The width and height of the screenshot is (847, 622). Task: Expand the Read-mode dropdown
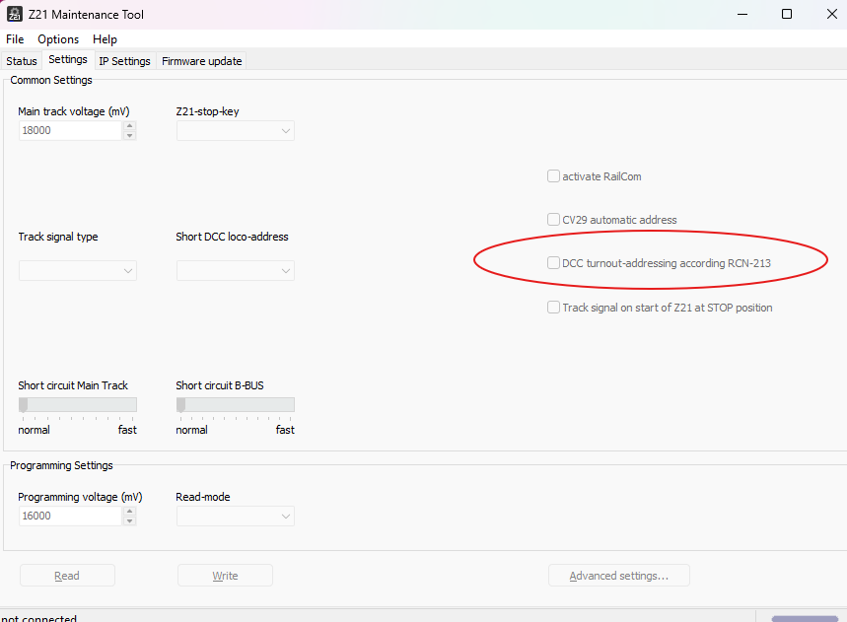coord(236,517)
